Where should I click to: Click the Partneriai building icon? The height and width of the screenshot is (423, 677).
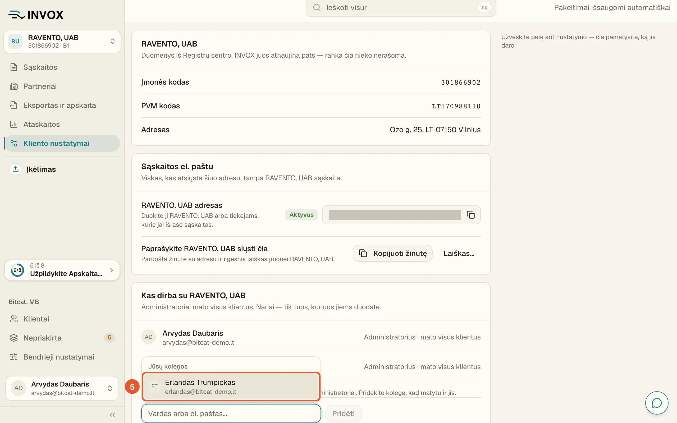14,86
